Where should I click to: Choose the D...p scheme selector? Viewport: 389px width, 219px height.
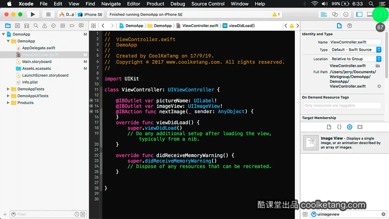click(67, 14)
